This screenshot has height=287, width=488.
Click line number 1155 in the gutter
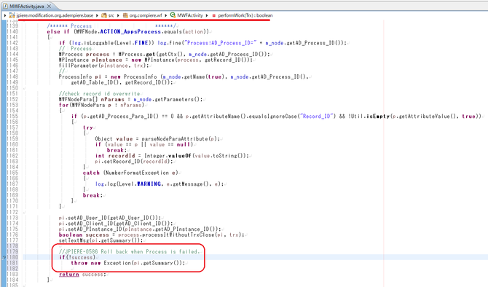[x=12, y=116]
